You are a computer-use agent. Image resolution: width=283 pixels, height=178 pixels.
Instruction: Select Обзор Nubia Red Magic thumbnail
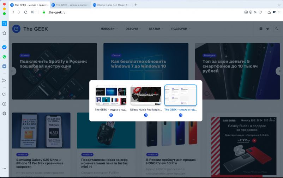pyautogui.click(x=146, y=95)
